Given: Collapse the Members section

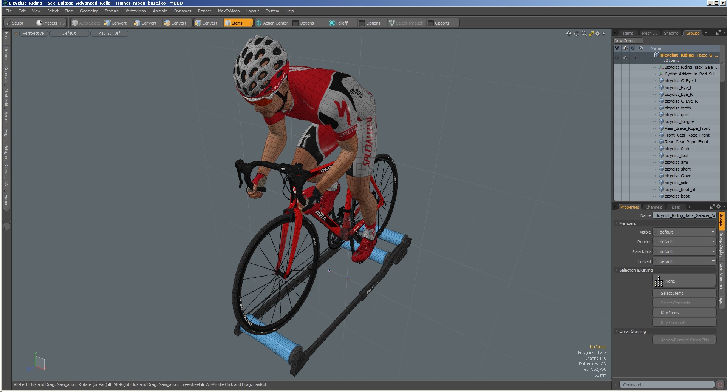Looking at the screenshot, I should coord(616,223).
